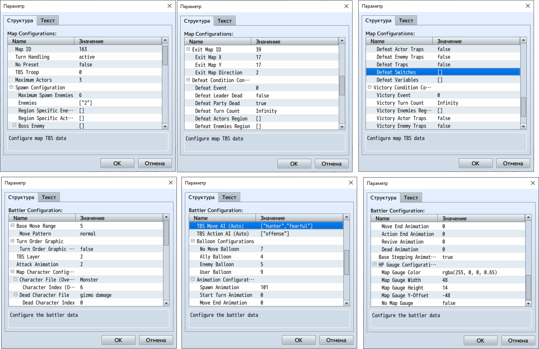The width and height of the screenshot is (539, 349).
Task: Collapse the Balloon Configurations node
Action: click(193, 241)
